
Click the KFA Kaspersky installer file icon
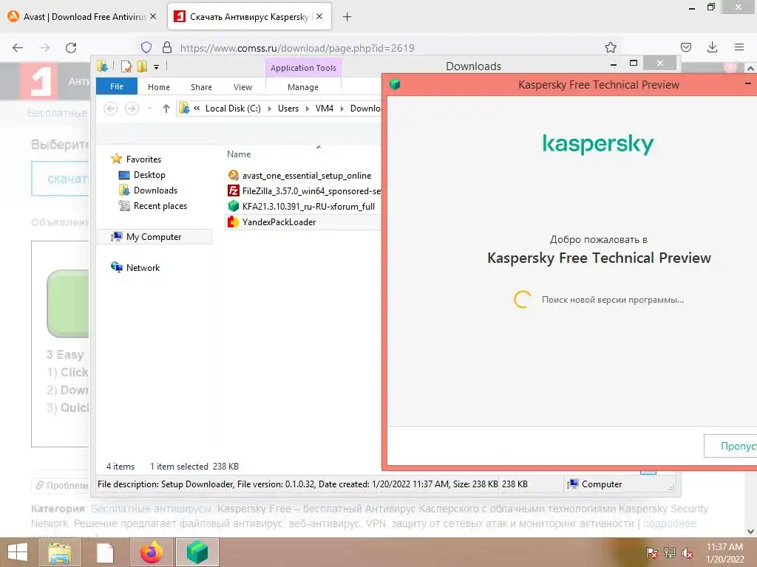click(233, 207)
